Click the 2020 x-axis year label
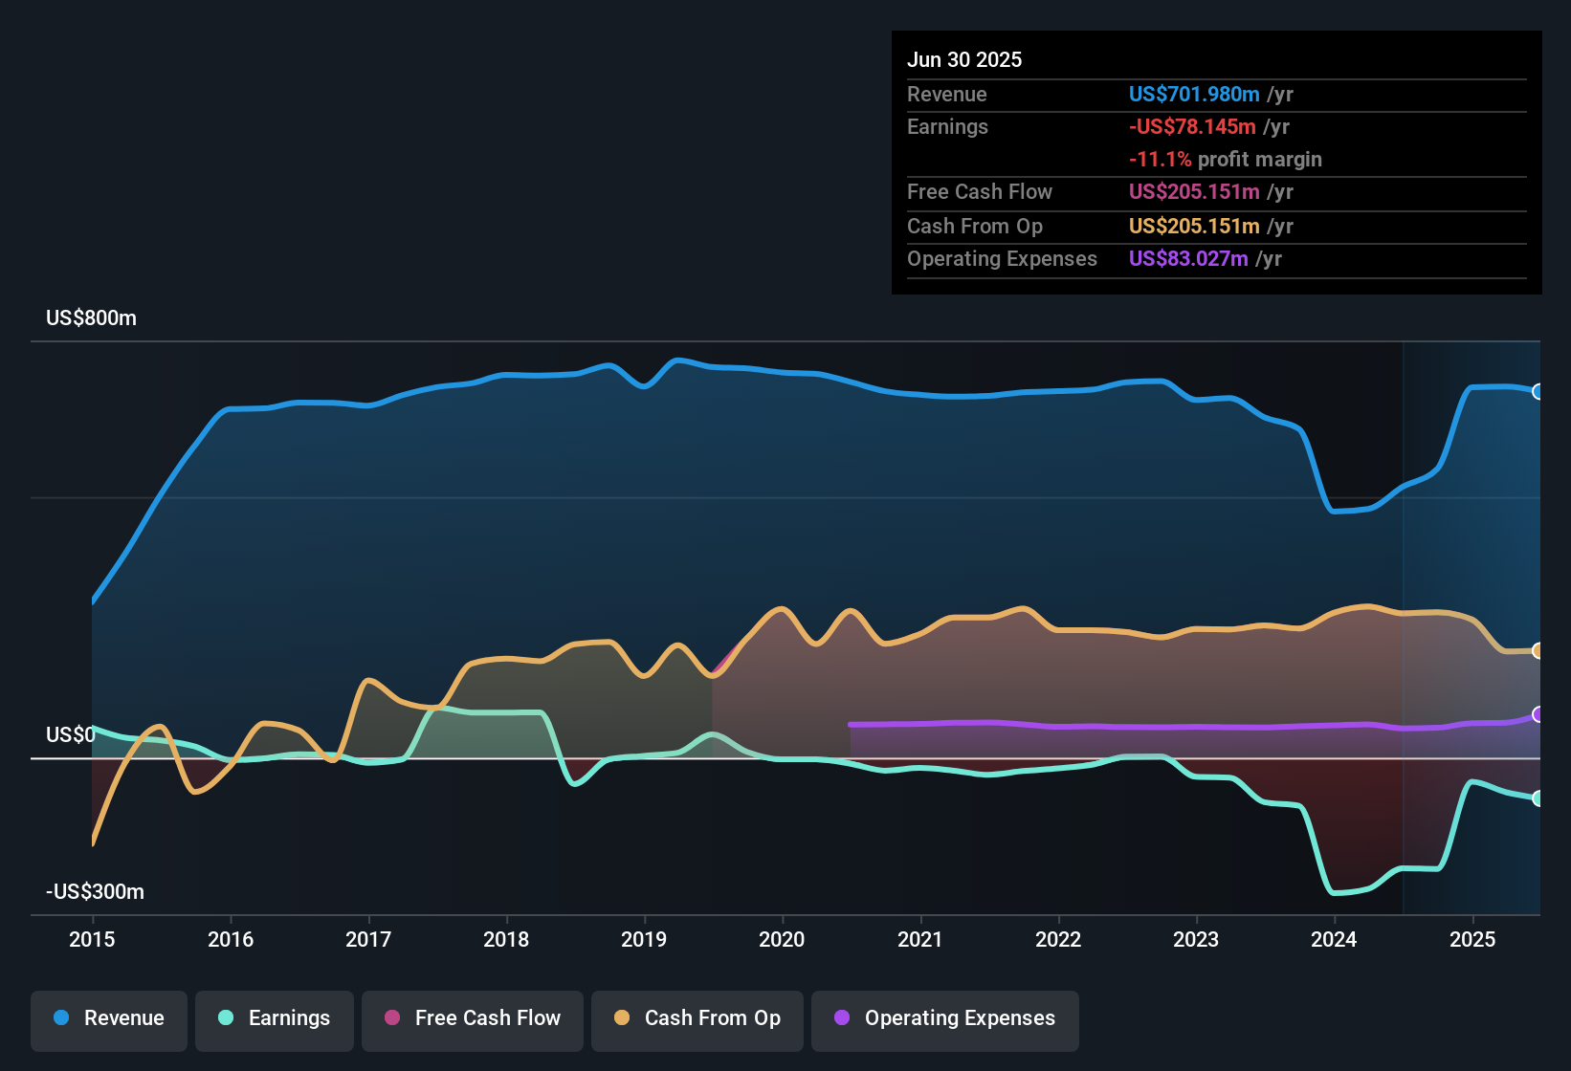This screenshot has width=1571, height=1071. coord(782,939)
